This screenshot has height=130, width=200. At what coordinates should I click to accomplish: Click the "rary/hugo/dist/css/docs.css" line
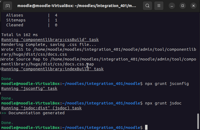(x=34, y=54)
